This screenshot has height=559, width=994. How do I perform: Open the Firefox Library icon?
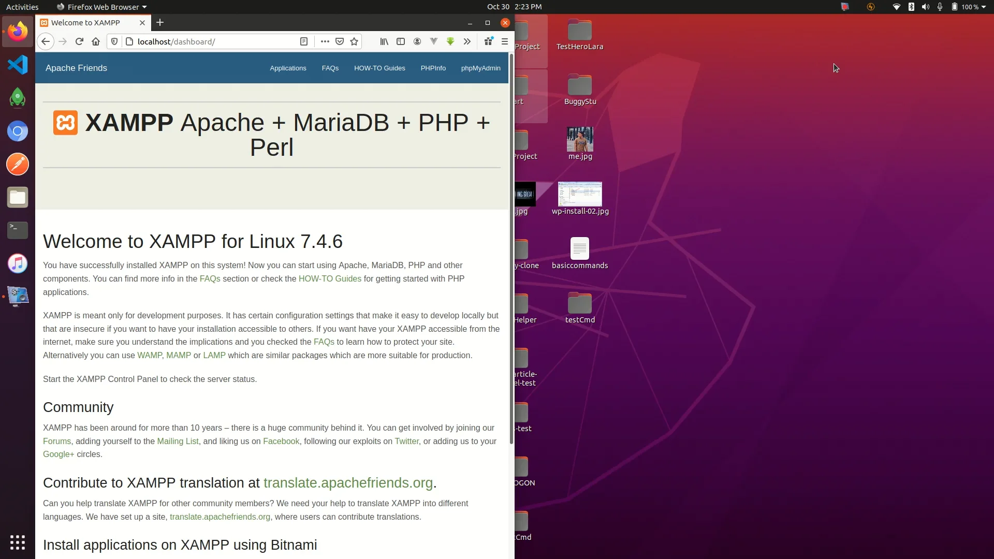click(x=383, y=41)
